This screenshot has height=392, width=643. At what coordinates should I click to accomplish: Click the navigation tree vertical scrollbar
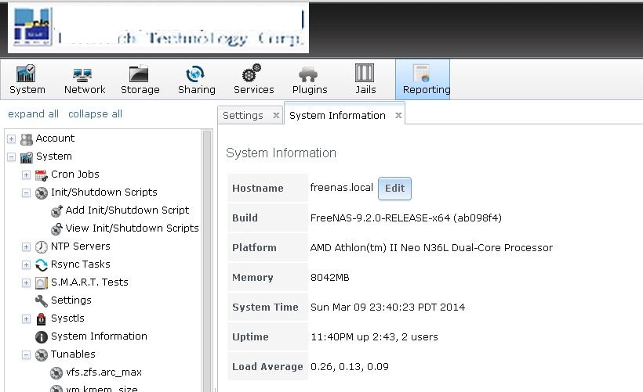pyautogui.click(x=207, y=261)
